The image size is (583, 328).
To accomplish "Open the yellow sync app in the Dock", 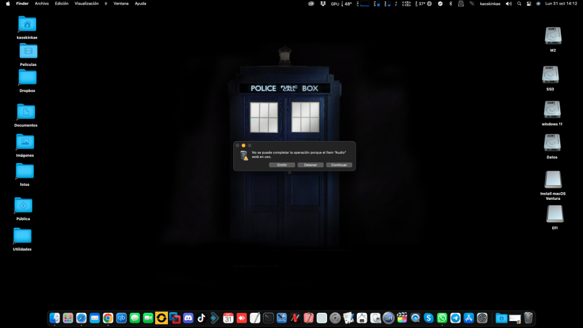I will (x=161, y=318).
